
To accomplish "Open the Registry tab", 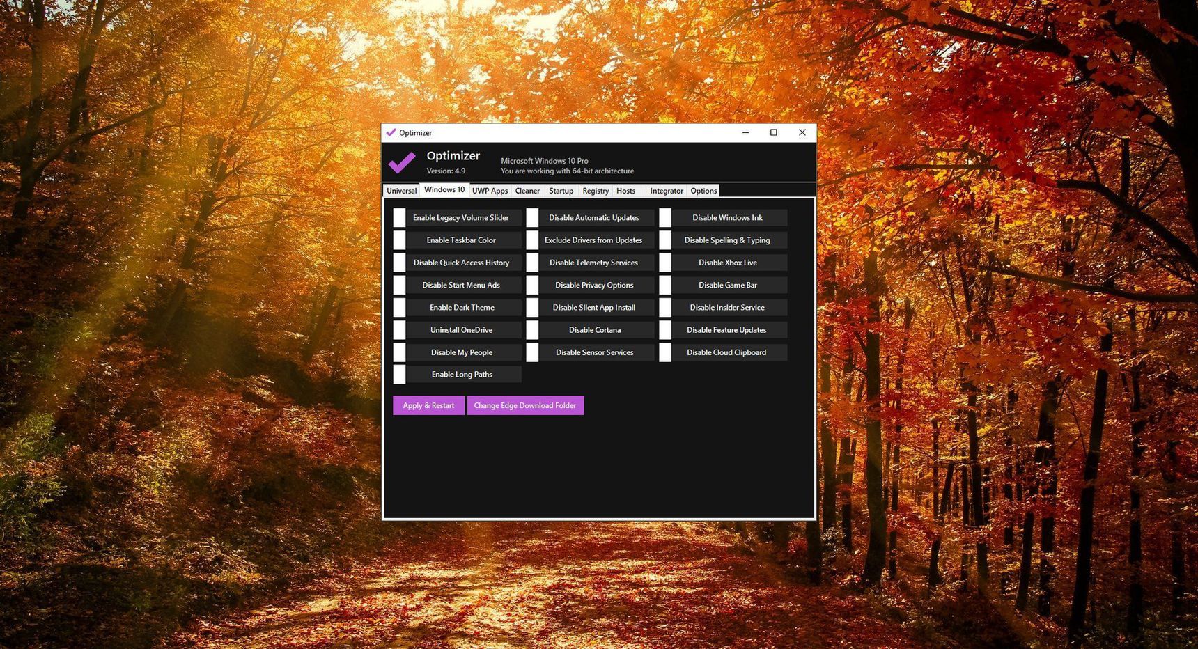I will pyautogui.click(x=596, y=191).
